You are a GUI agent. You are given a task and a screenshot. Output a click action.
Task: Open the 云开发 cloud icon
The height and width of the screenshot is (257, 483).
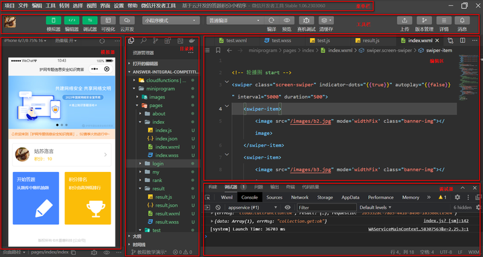tap(127, 21)
